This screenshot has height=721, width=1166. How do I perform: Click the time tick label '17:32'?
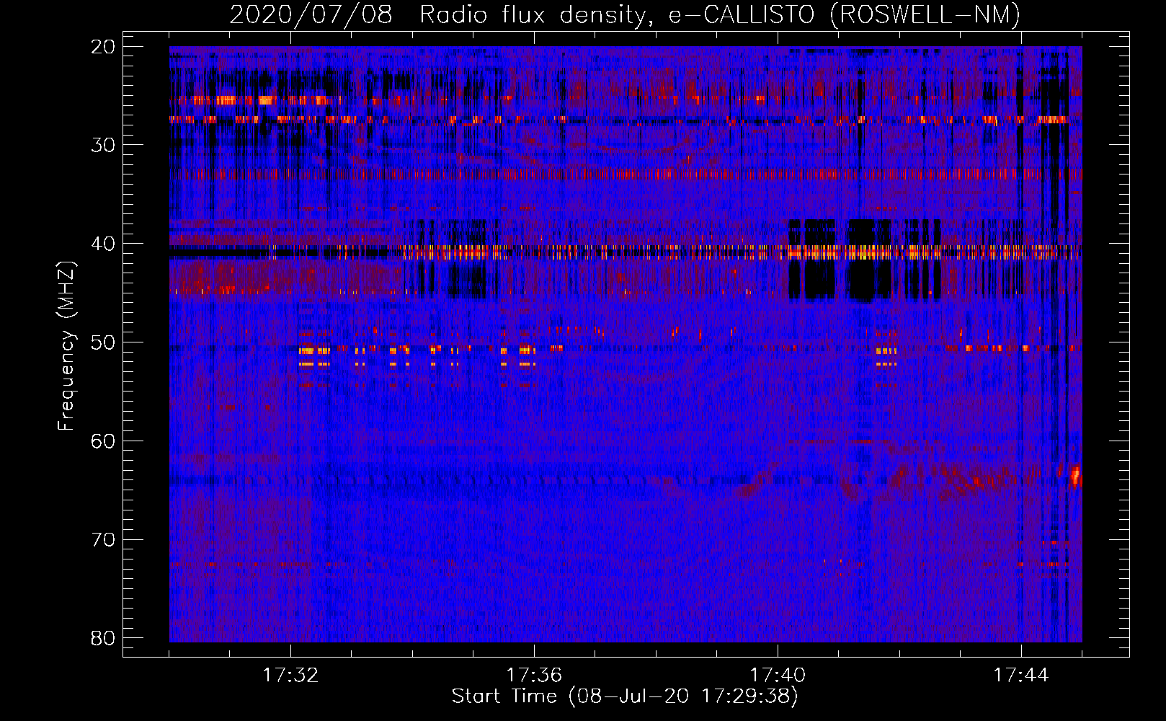click(x=290, y=676)
